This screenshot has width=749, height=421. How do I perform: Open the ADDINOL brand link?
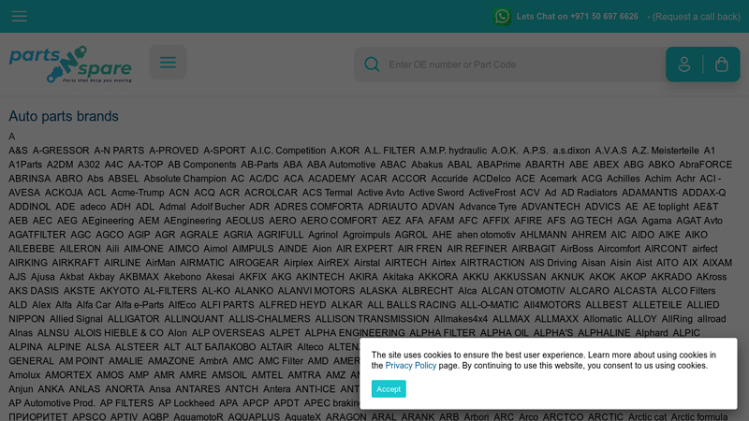(29, 207)
